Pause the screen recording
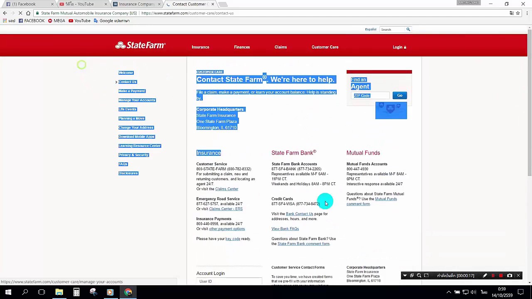Viewport: 532px width, 299px height. coord(493,275)
